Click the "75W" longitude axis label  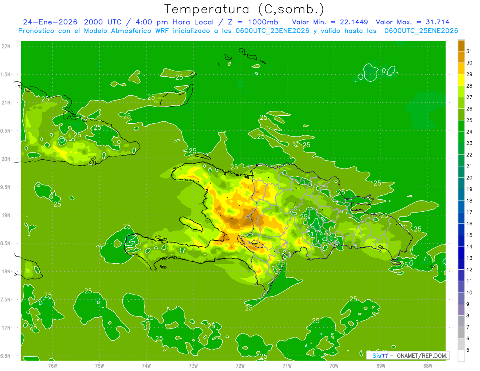pyautogui.click(x=100, y=365)
